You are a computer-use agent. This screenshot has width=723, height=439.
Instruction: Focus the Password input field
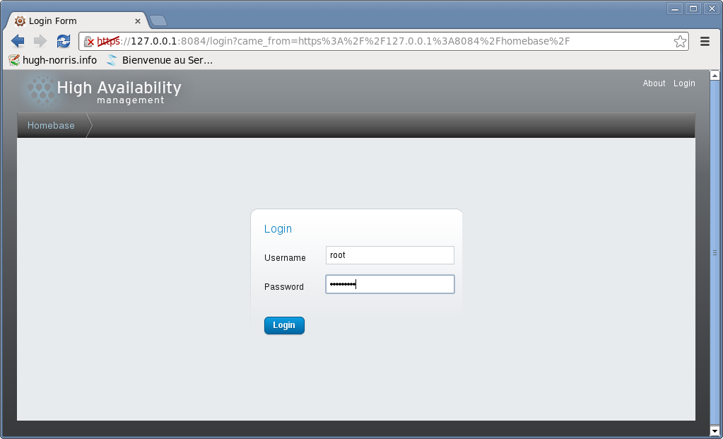[x=389, y=284]
